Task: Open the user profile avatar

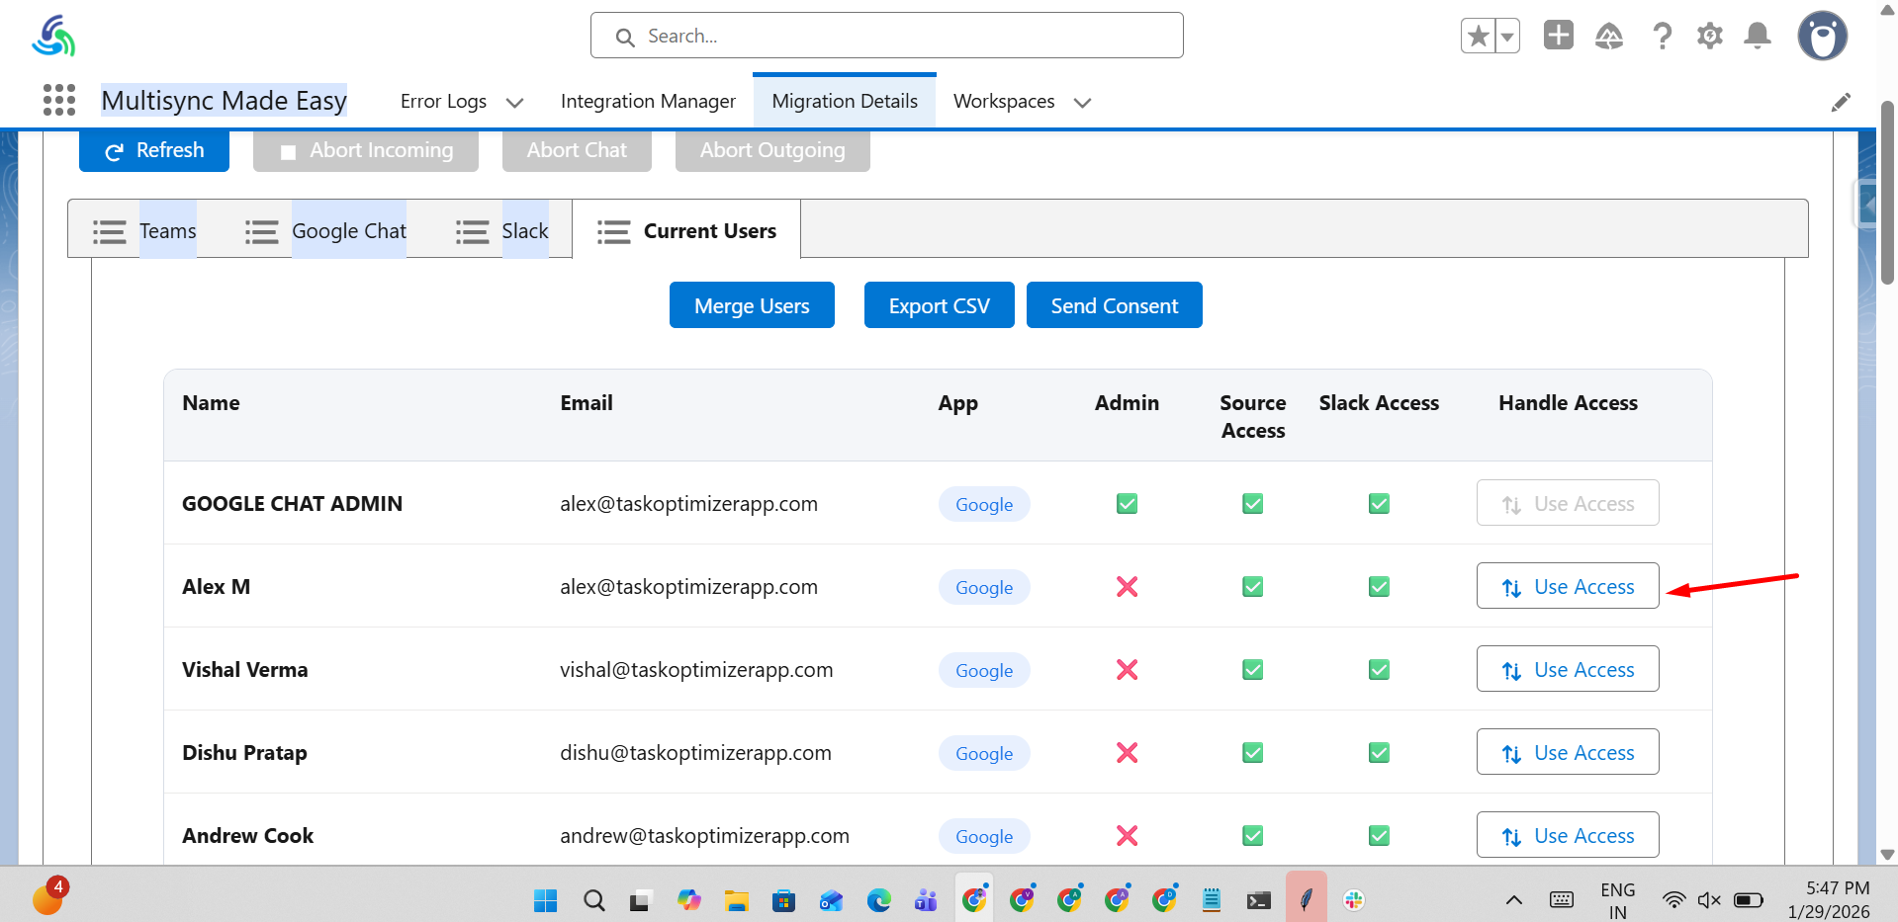Action: [1823, 37]
